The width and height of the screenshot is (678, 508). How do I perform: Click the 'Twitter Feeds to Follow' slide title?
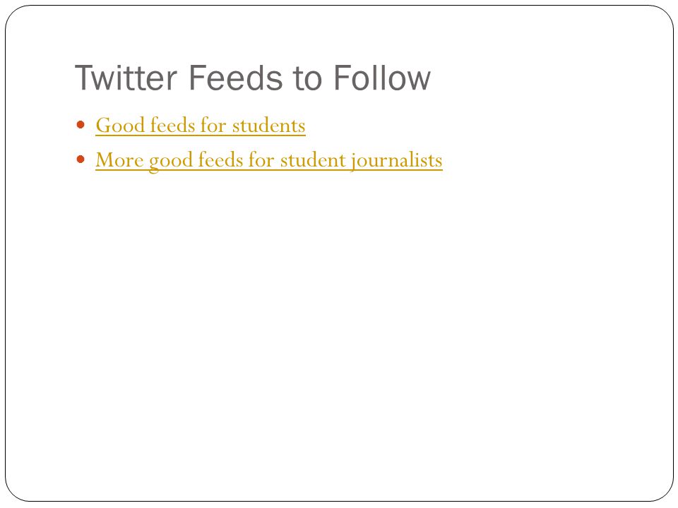253,78
